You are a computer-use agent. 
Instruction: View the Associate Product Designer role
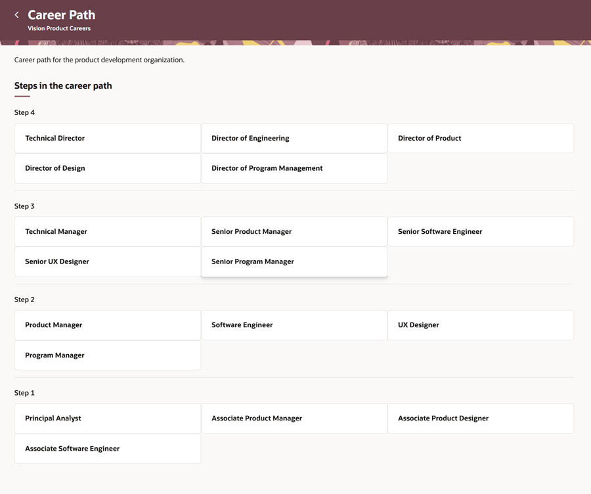click(480, 418)
